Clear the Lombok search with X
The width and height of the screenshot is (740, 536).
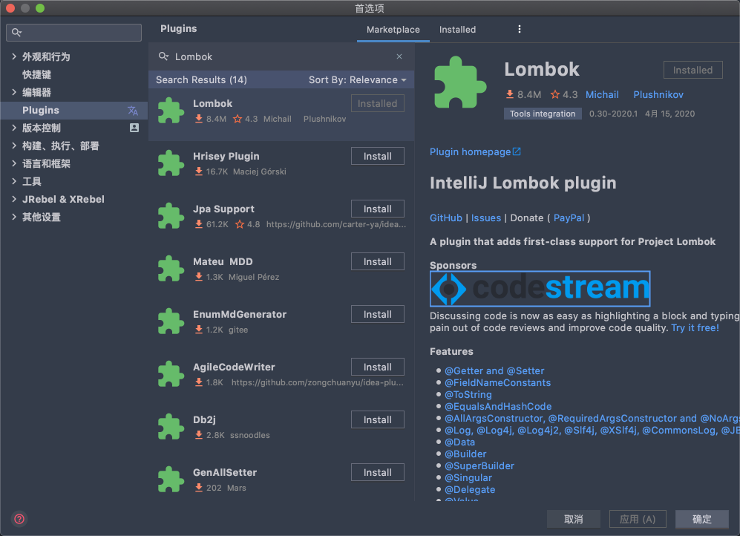click(x=399, y=56)
